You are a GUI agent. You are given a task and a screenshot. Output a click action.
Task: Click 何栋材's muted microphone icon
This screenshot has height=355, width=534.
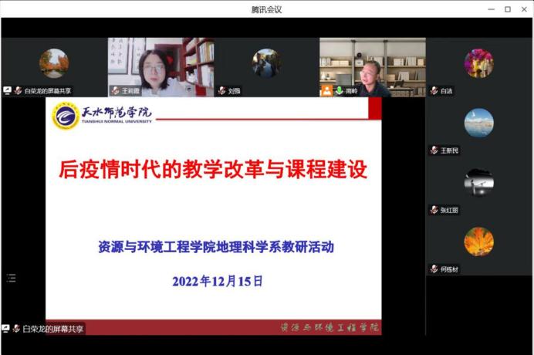434,269
